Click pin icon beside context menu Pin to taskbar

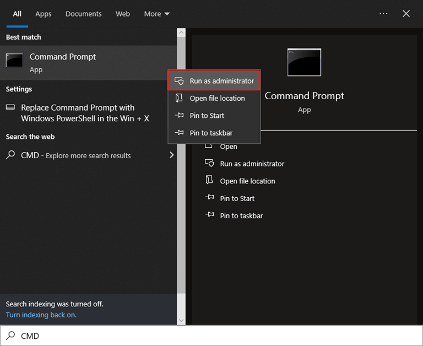pos(179,133)
